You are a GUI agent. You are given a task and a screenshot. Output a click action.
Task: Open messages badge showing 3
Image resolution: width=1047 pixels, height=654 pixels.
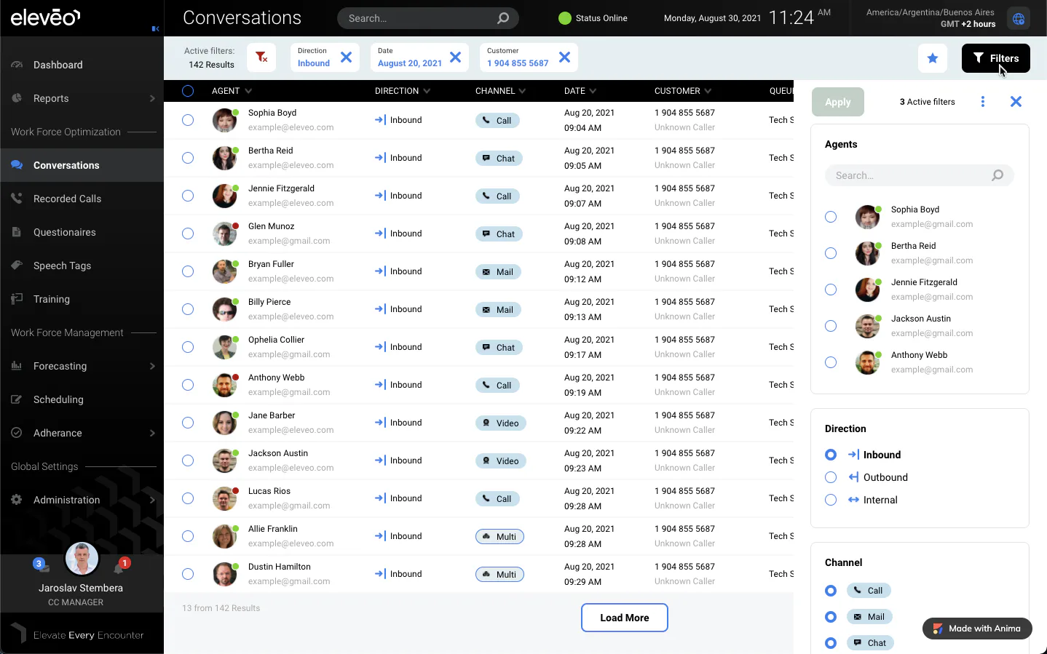pyautogui.click(x=40, y=564)
